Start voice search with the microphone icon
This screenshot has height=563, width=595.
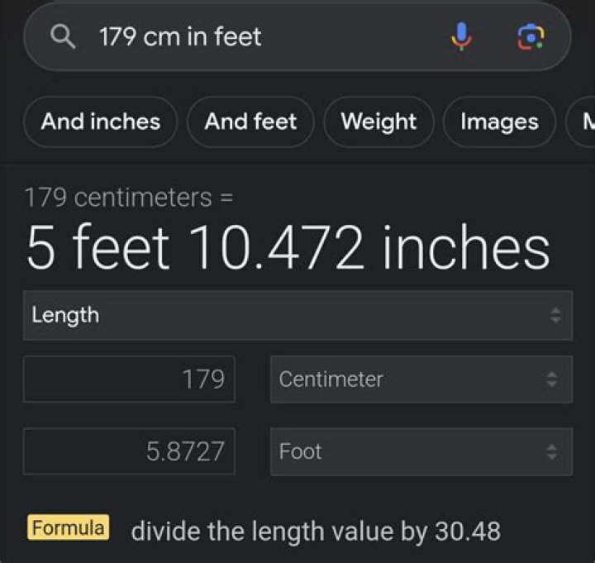point(462,36)
